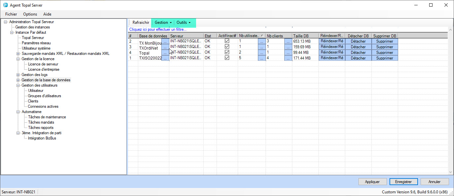Screen dimensions: 454x196
Task: Click the Rafraichir toolbar button
Action: 141,22
